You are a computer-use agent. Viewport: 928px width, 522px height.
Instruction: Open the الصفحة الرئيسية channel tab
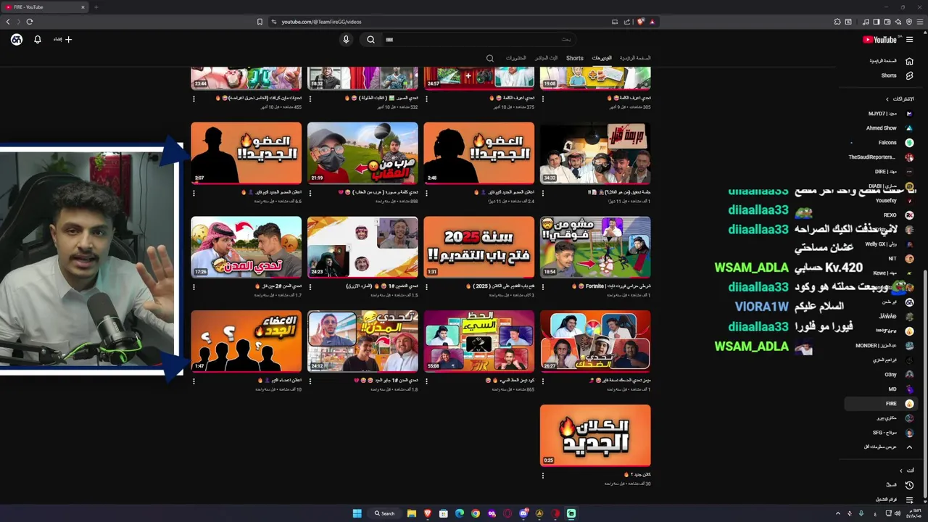tap(635, 58)
